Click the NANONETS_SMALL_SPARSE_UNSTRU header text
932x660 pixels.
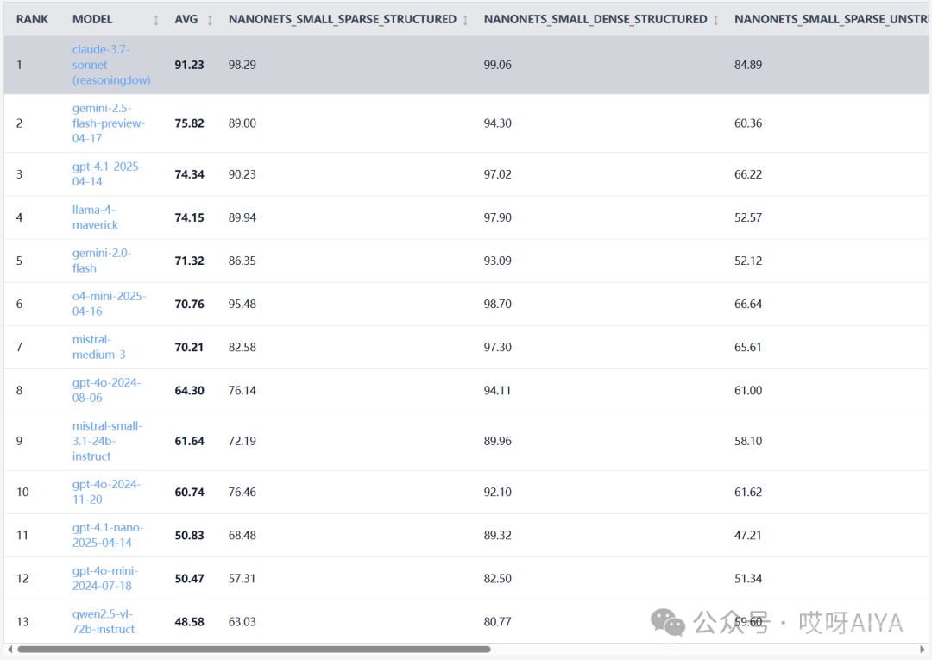click(x=832, y=20)
